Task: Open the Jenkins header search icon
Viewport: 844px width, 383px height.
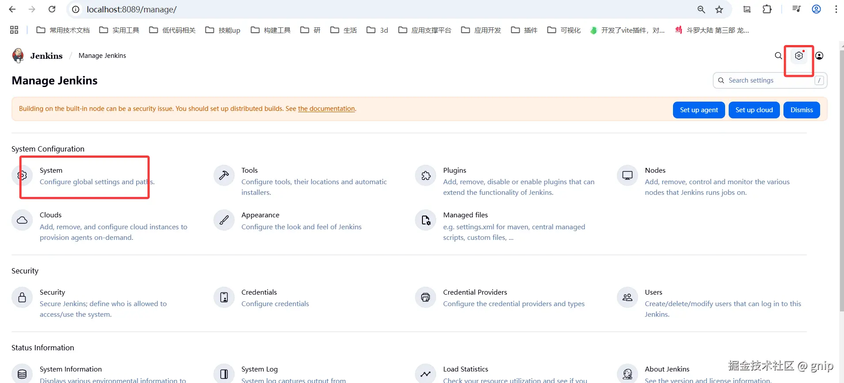Action: [778, 56]
